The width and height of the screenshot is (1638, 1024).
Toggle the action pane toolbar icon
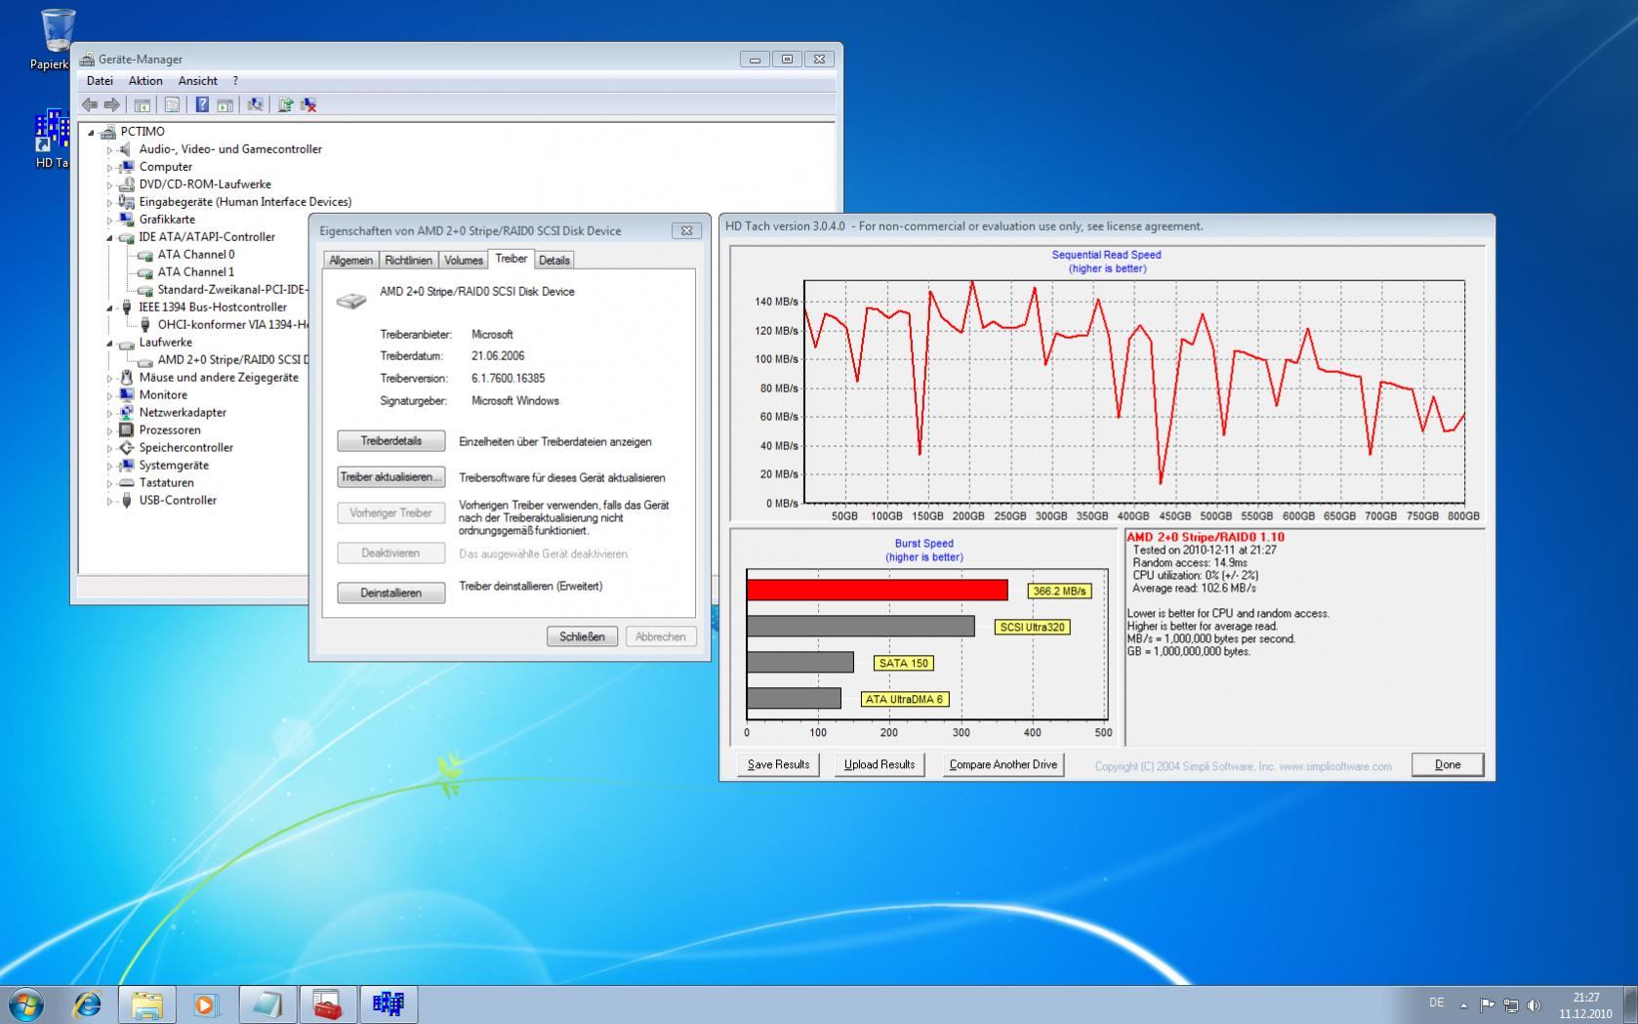pos(225,104)
